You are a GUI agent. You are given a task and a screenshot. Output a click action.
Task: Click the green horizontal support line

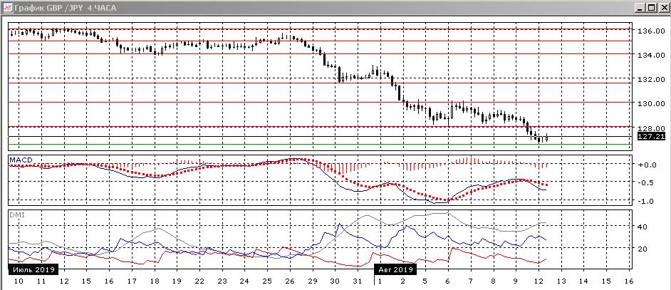321,145
